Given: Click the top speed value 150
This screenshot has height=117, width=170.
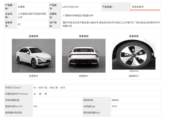Looking at the screenshot, I should [35, 106].
